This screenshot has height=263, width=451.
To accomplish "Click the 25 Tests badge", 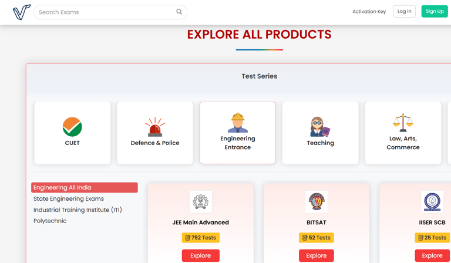I will click(x=432, y=238).
